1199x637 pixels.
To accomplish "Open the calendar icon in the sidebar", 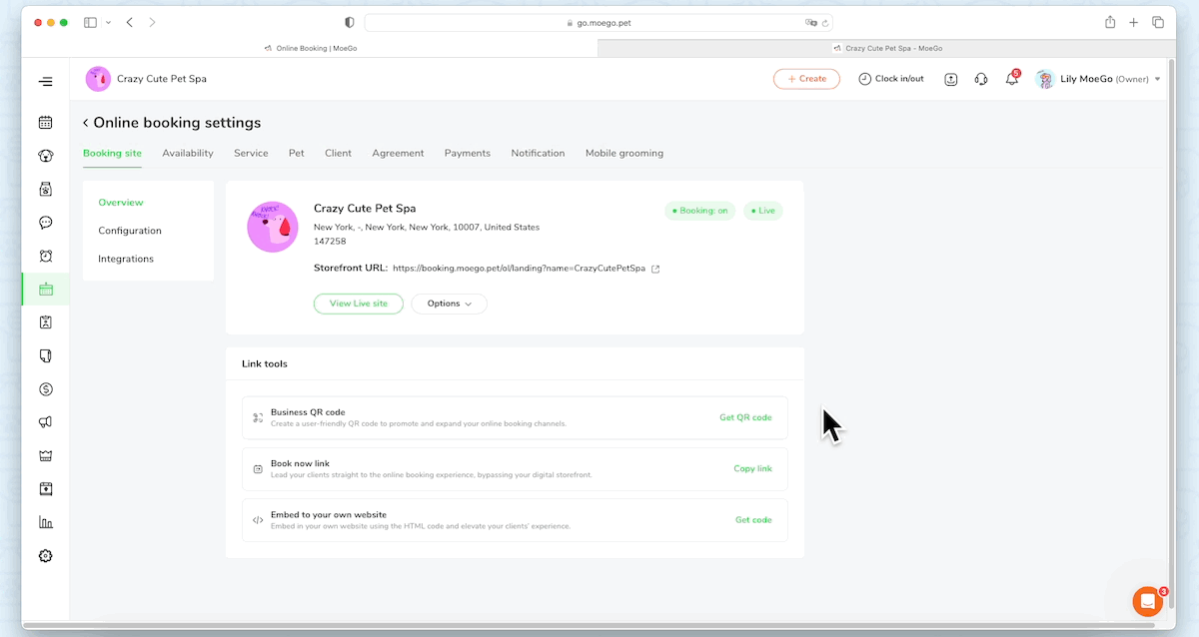I will (x=45, y=122).
